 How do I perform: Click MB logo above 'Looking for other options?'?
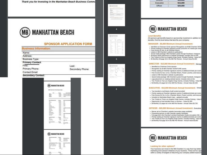coord(153,138)
